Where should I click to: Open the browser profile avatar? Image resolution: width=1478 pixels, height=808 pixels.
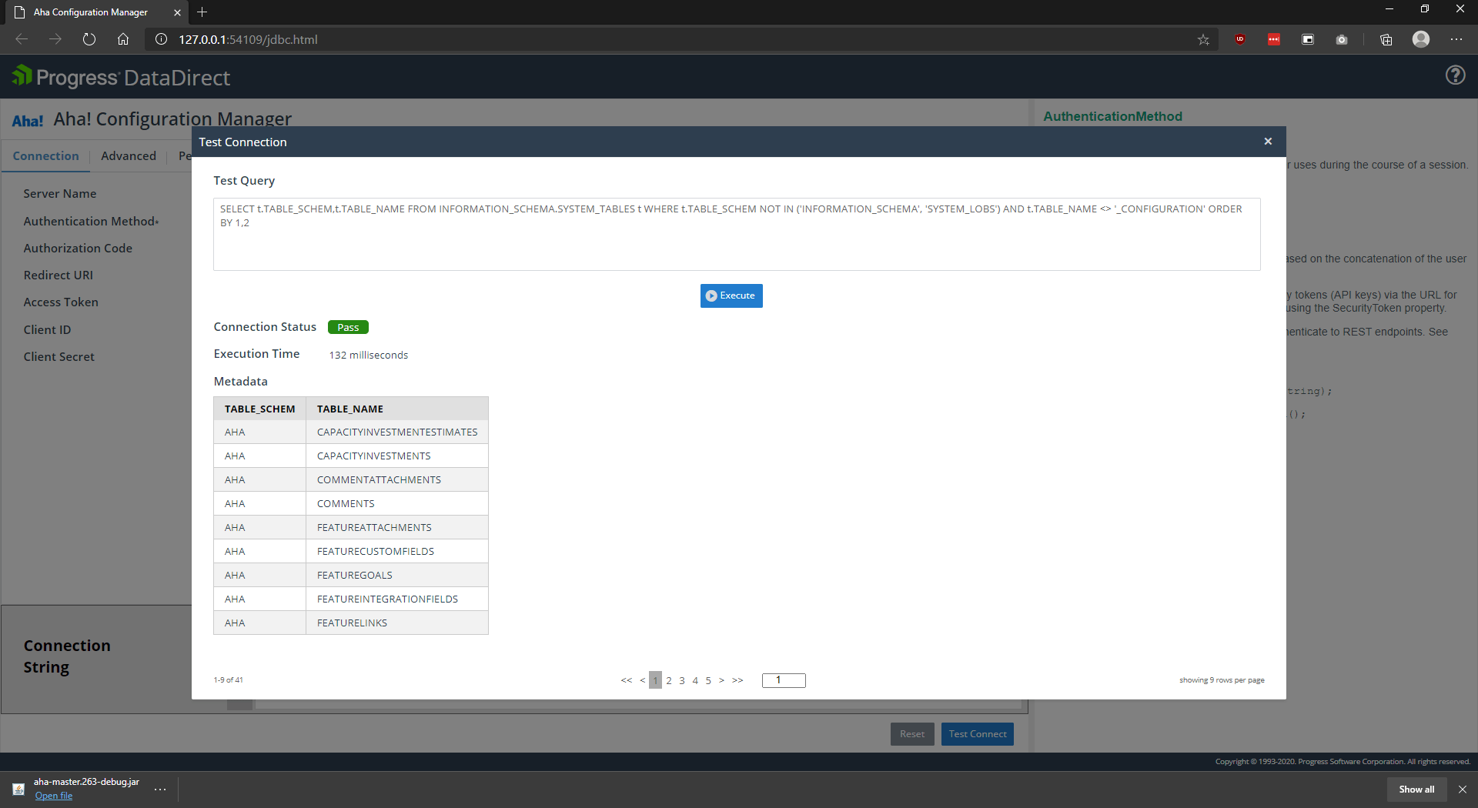1421,39
